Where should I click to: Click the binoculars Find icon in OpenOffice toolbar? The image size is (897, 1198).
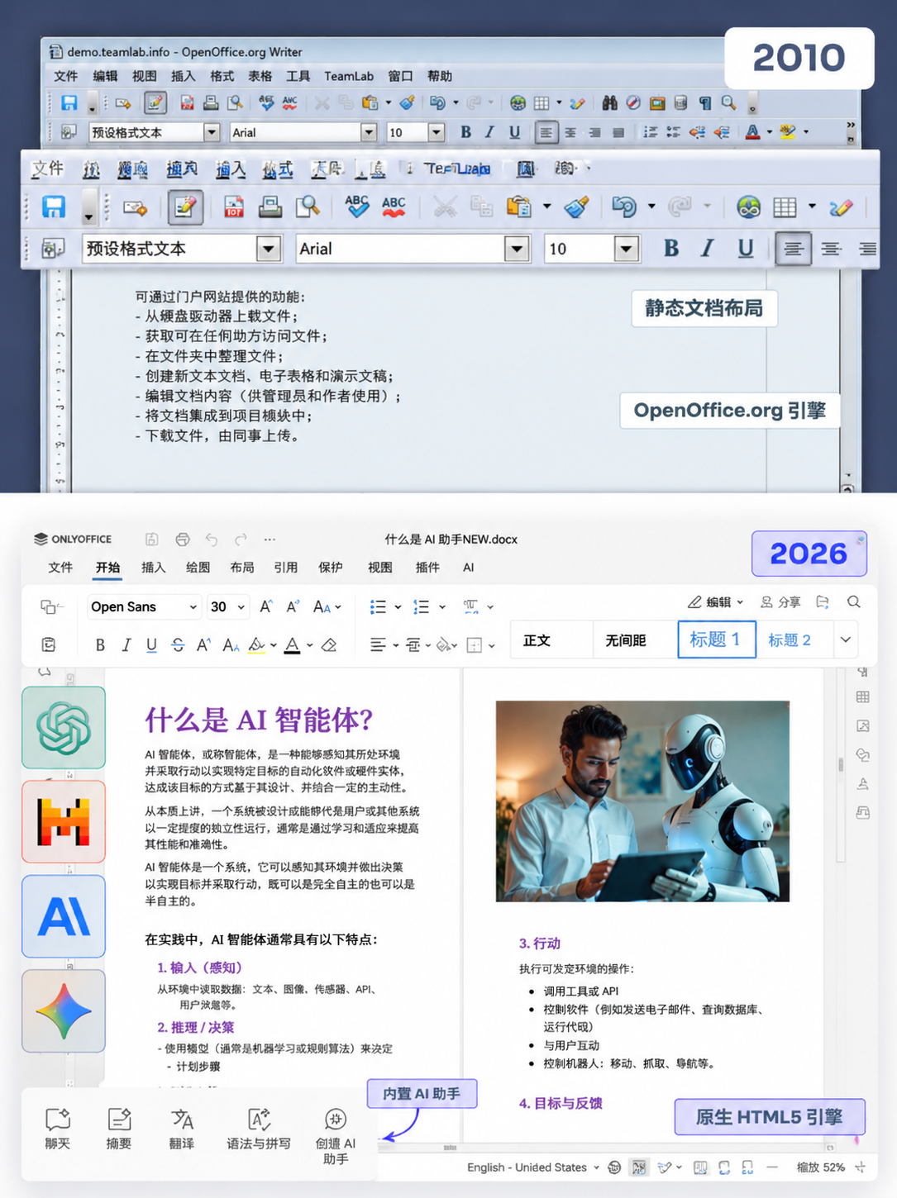609,102
